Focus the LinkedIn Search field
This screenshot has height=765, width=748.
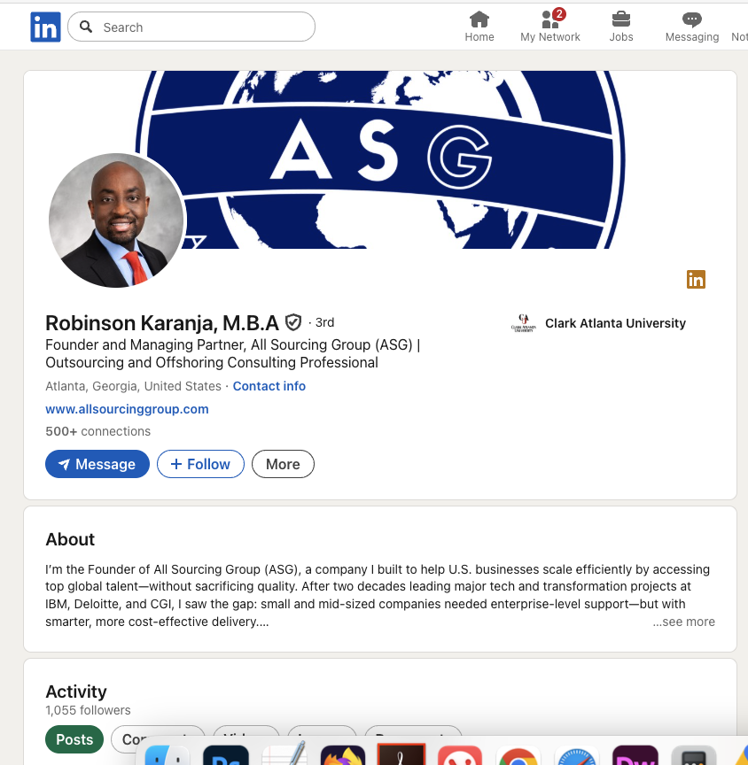click(191, 27)
